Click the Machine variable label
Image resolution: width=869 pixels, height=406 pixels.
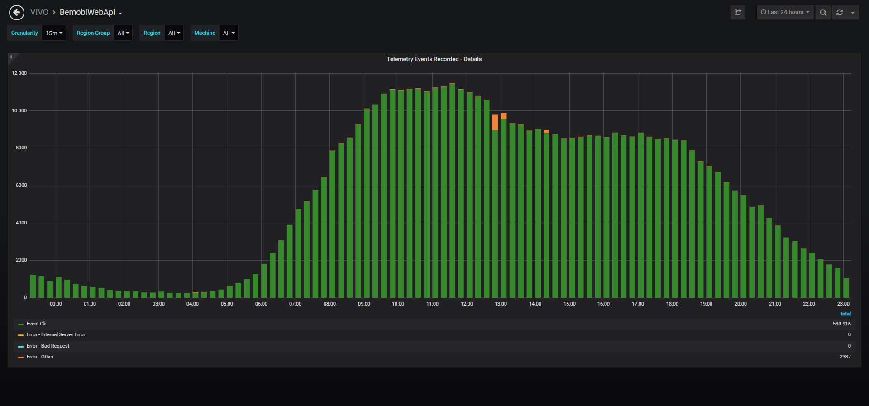point(205,33)
